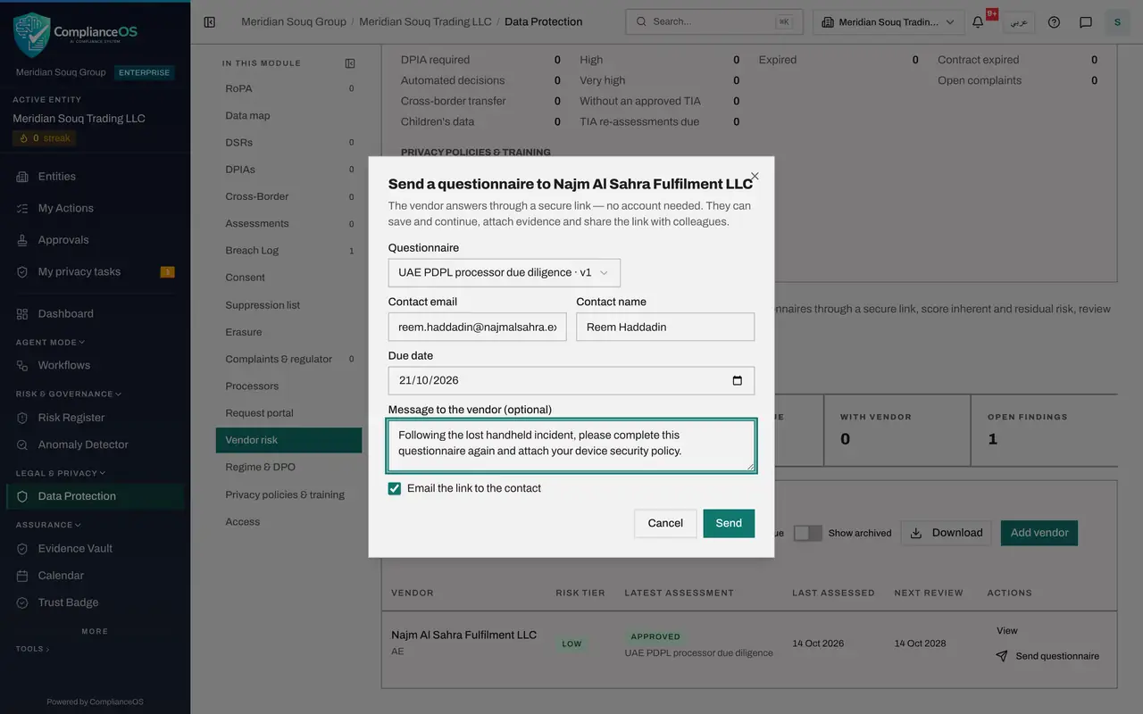Open Approvals in sidebar
The width and height of the screenshot is (1143, 714).
(96, 240)
